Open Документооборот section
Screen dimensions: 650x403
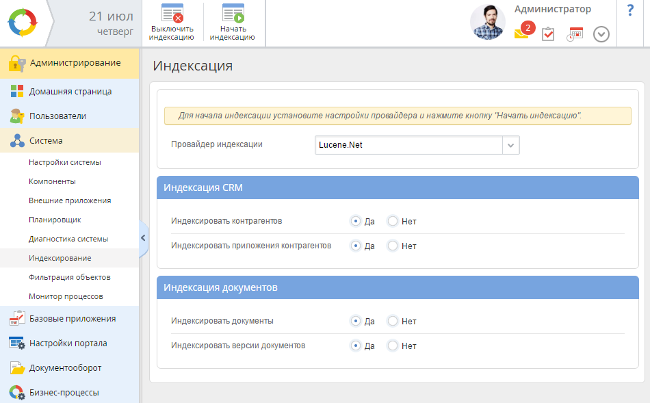pyautogui.click(x=65, y=367)
